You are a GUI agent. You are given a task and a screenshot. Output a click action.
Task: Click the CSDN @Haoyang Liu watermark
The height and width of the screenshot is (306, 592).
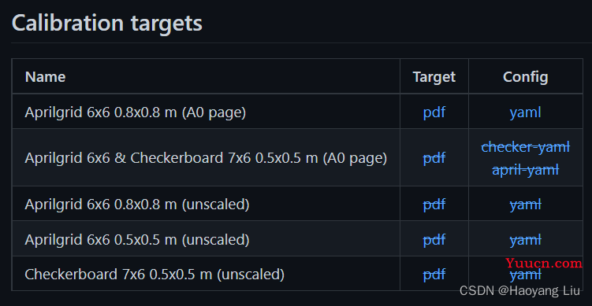click(x=519, y=290)
